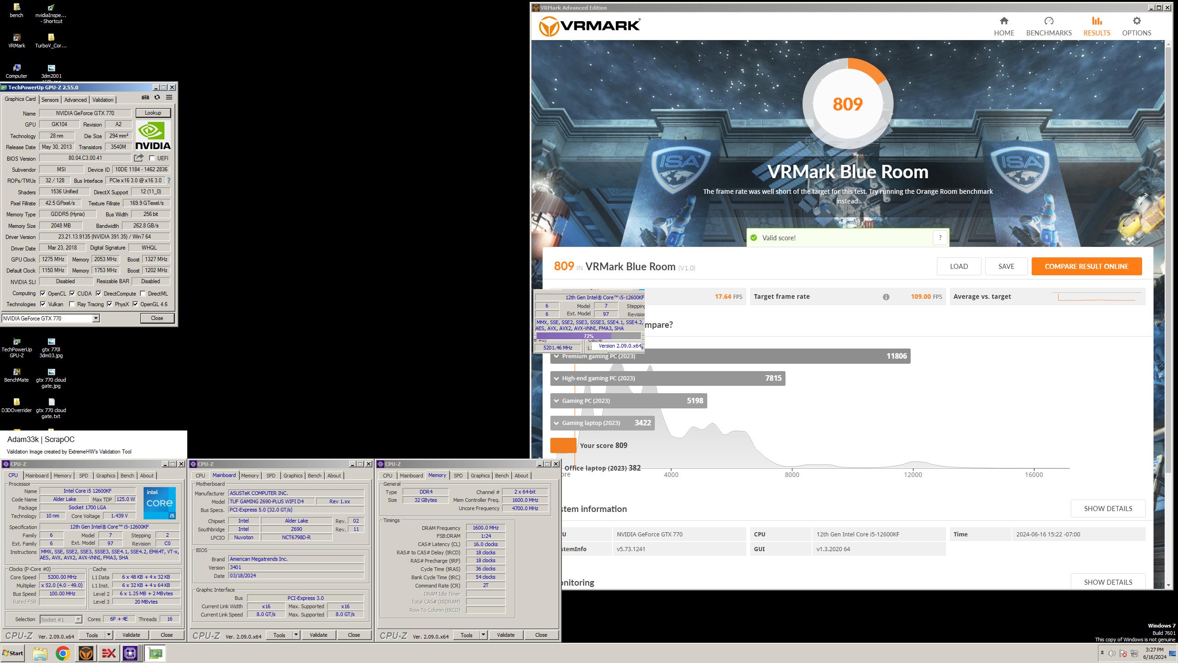Switch to VRMark taskbar icon
1178x663 pixels.
click(x=86, y=653)
